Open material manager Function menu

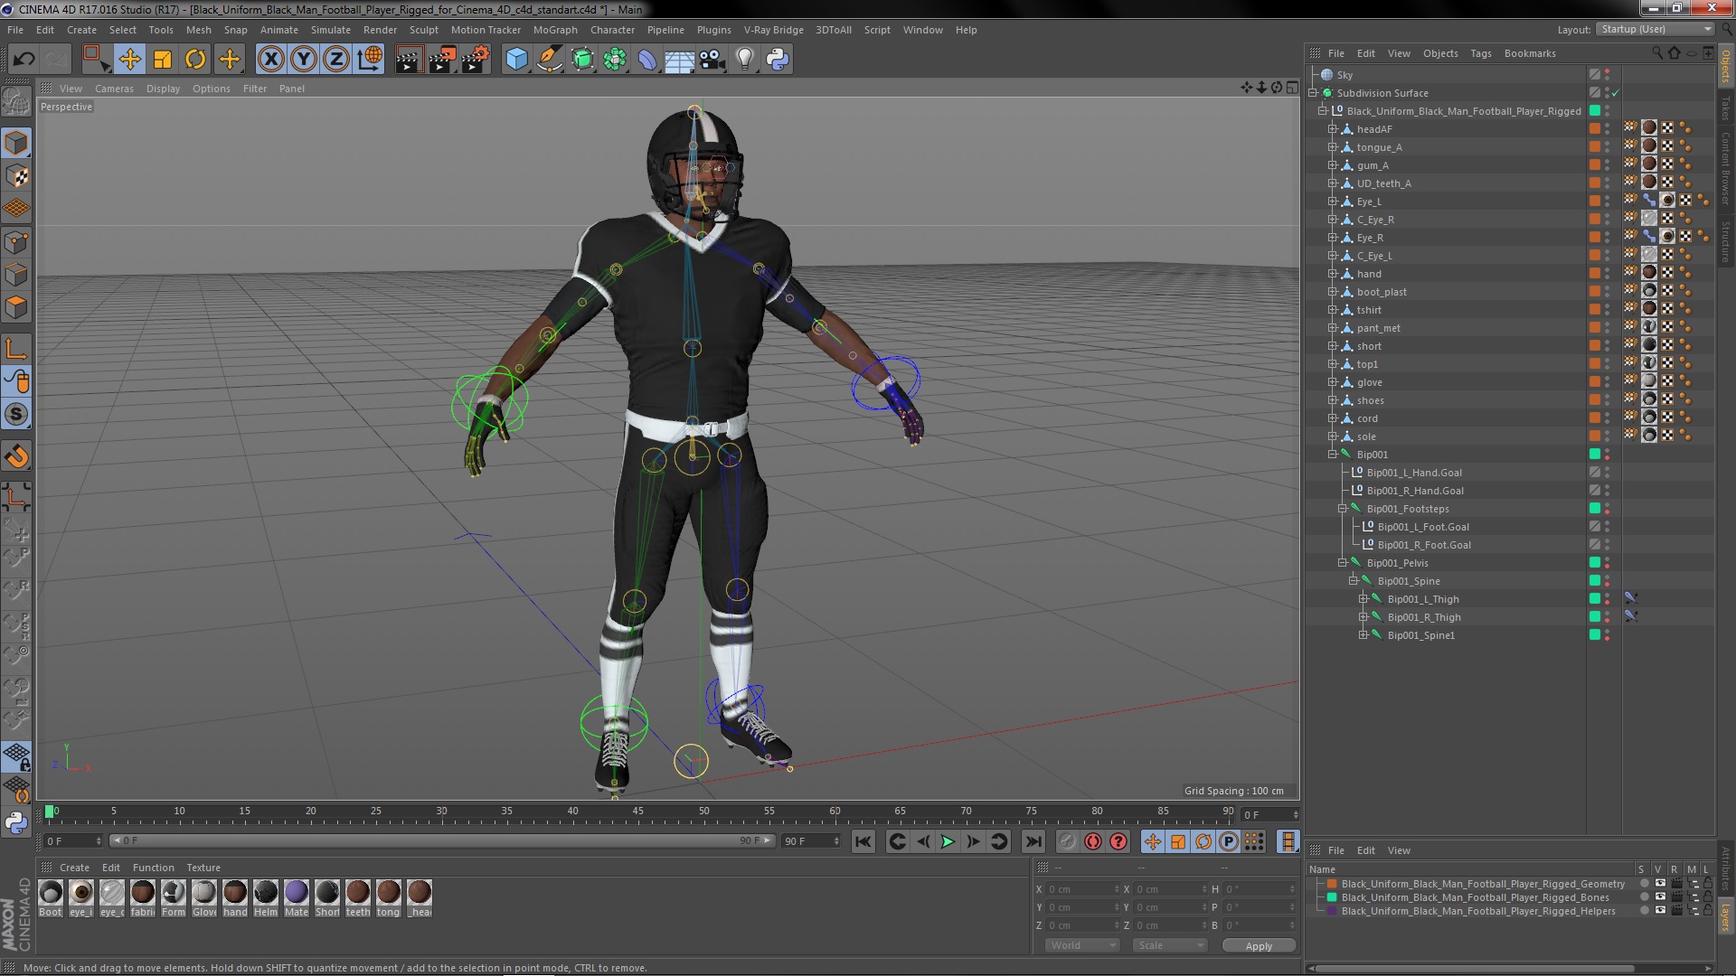point(153,868)
